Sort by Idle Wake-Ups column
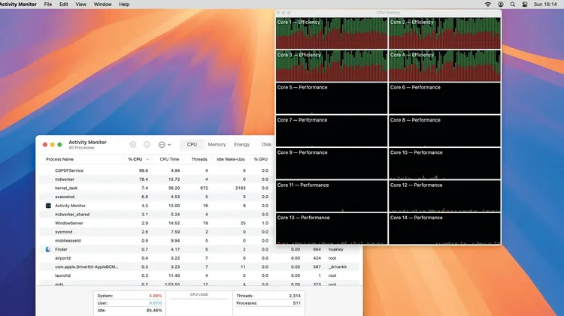 tap(231, 159)
